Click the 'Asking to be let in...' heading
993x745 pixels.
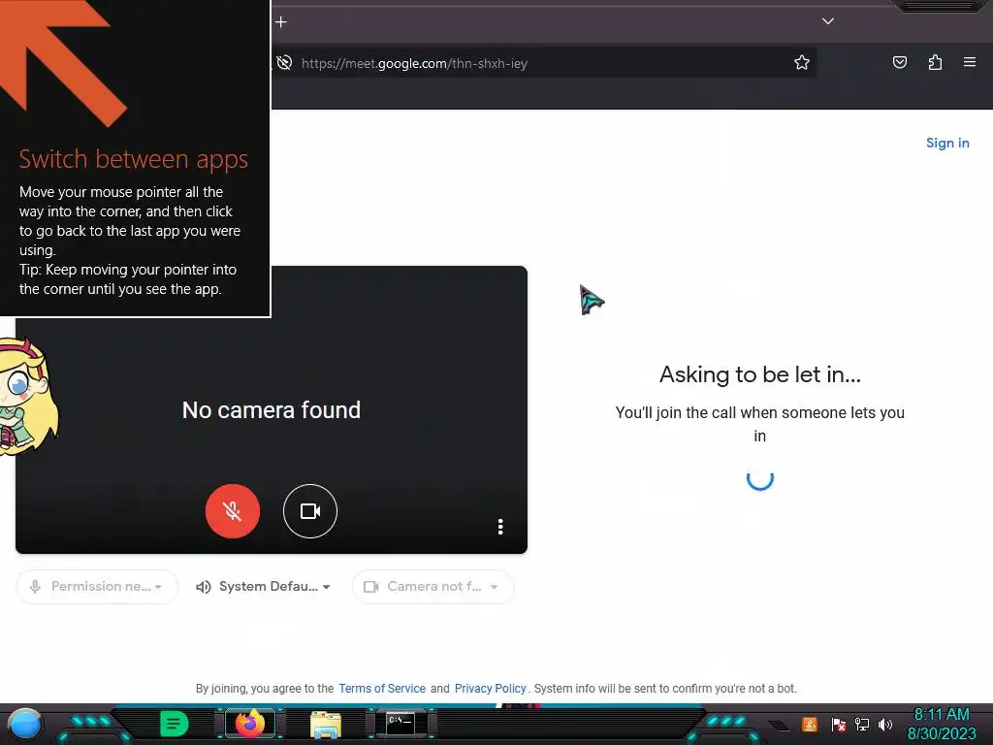[760, 374]
